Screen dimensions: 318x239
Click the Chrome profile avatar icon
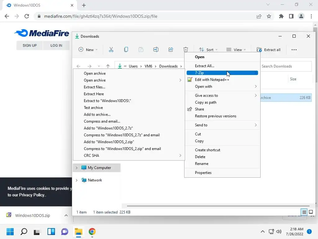tap(301, 16)
